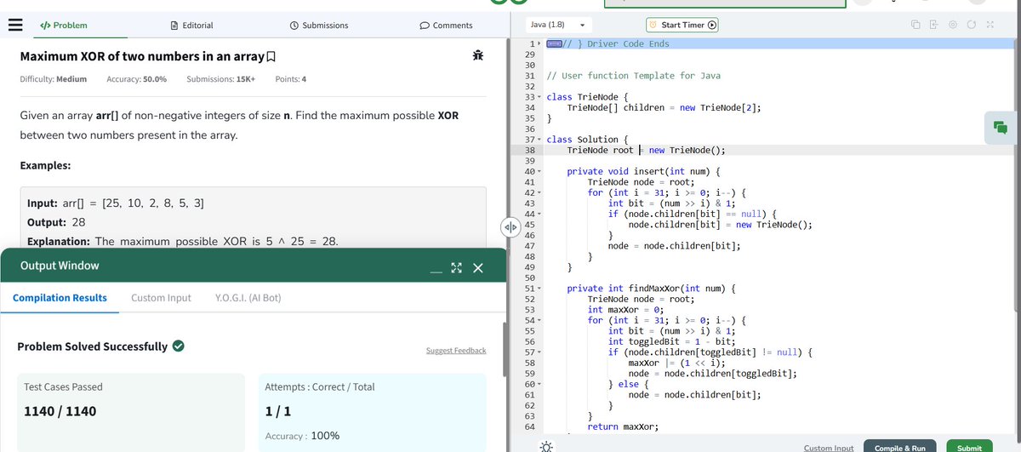Click the Suggest Feedback link

coord(456,351)
